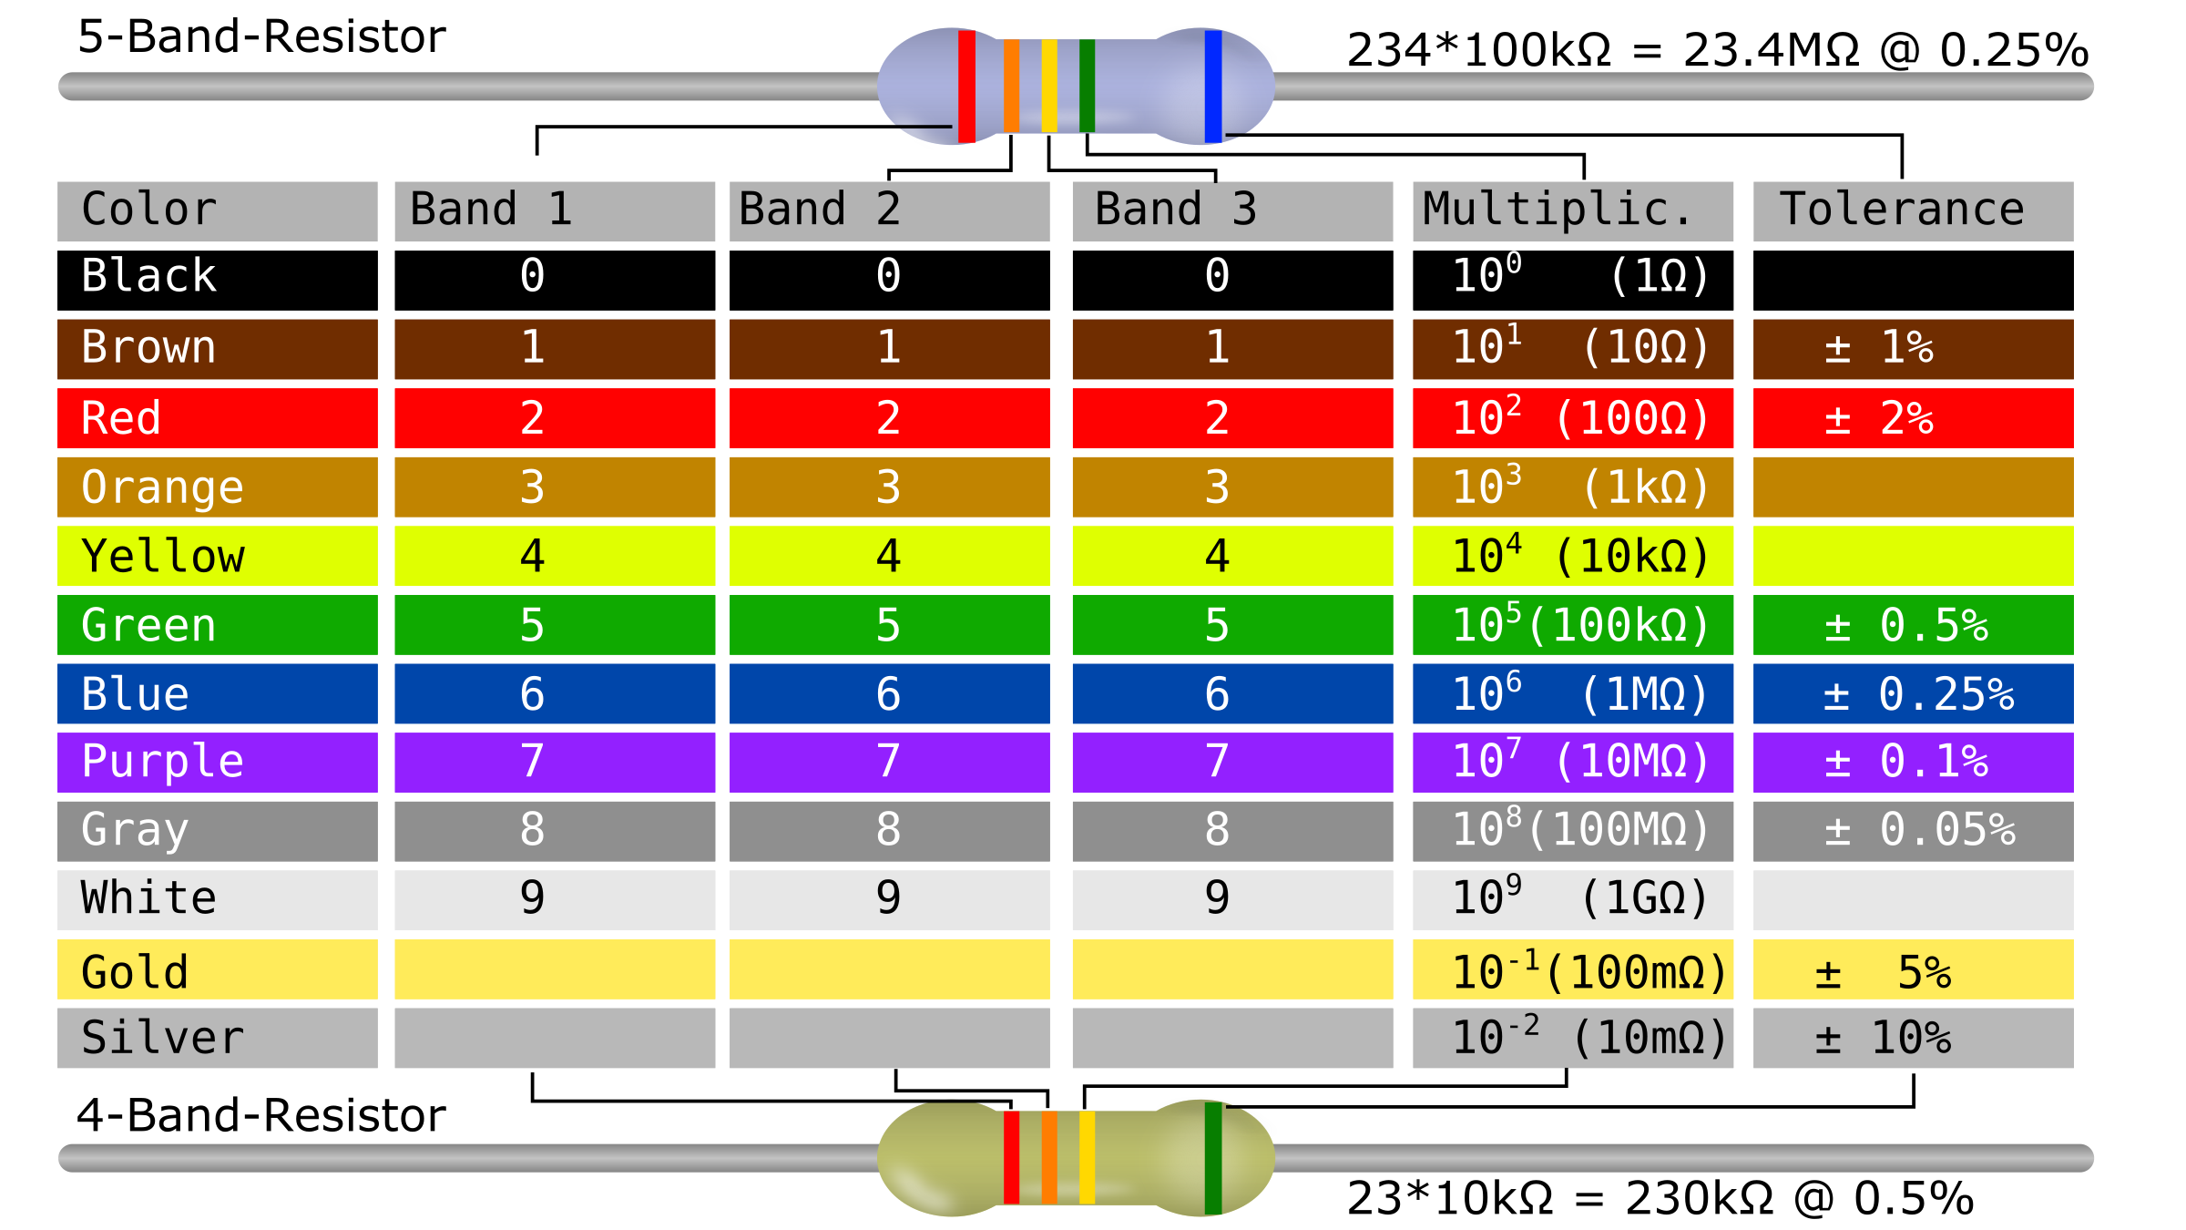Click the Silver Tolerance entry
The width and height of the screenshot is (2186, 1230).
tap(1922, 1045)
